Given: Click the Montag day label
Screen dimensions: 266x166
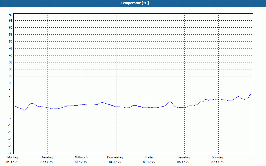Looking at the screenshot, I should pyautogui.click(x=12, y=157).
